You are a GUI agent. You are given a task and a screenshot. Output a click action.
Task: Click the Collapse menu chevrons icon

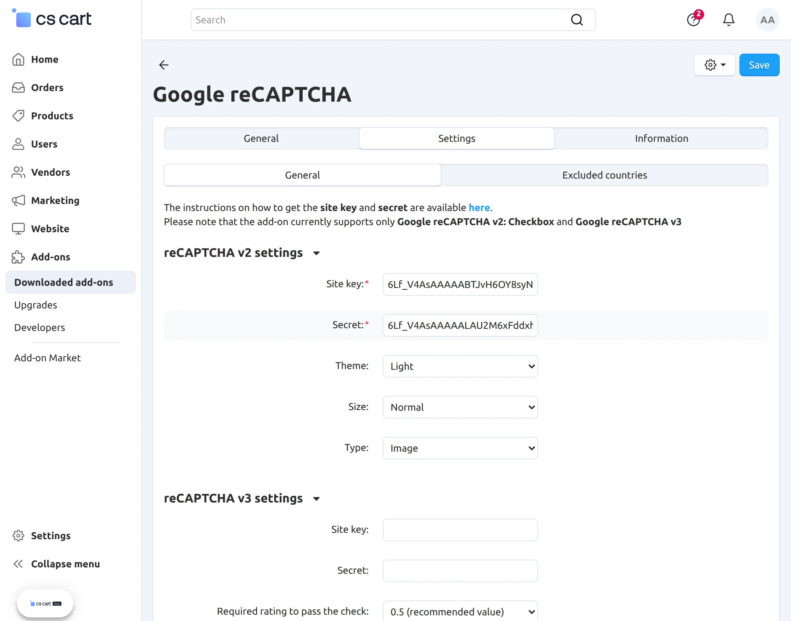click(x=18, y=564)
